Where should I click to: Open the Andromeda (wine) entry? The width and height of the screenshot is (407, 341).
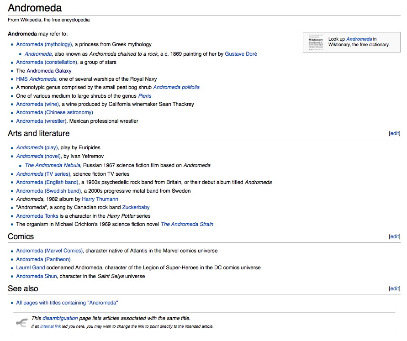(37, 104)
